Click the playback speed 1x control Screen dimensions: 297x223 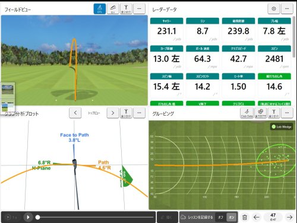11,217
